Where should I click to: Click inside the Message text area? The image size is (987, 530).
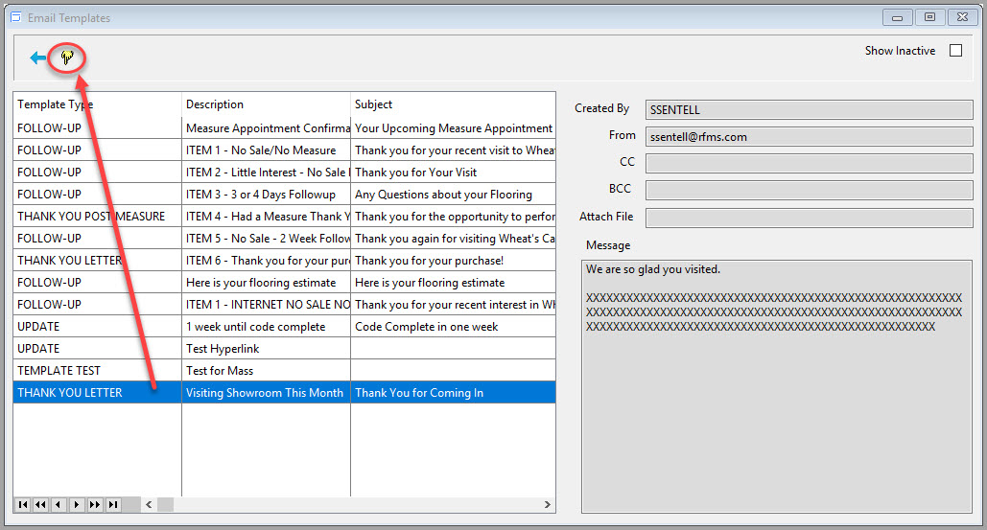pyautogui.click(x=777, y=386)
